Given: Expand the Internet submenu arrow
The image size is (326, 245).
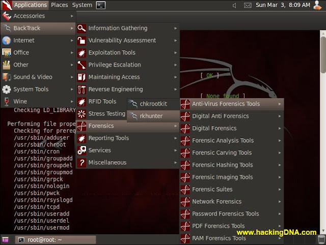Looking at the screenshot, I should (x=72, y=41).
